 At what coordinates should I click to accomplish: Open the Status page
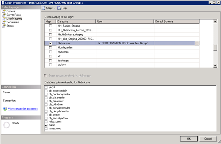pos(10,26)
